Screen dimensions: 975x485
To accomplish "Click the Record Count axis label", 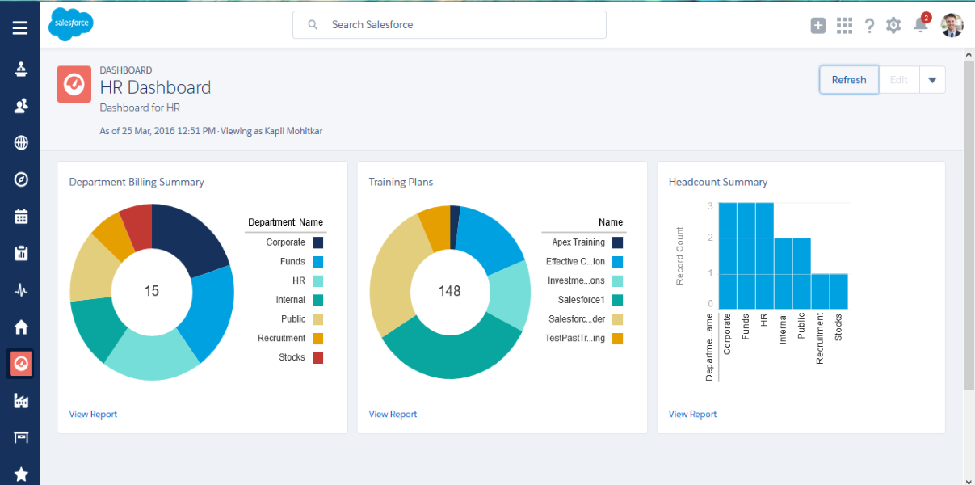I will point(680,255).
